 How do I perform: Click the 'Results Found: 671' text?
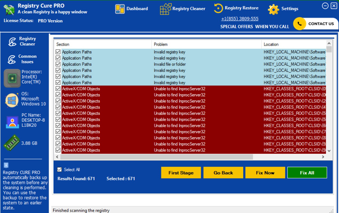click(76, 179)
